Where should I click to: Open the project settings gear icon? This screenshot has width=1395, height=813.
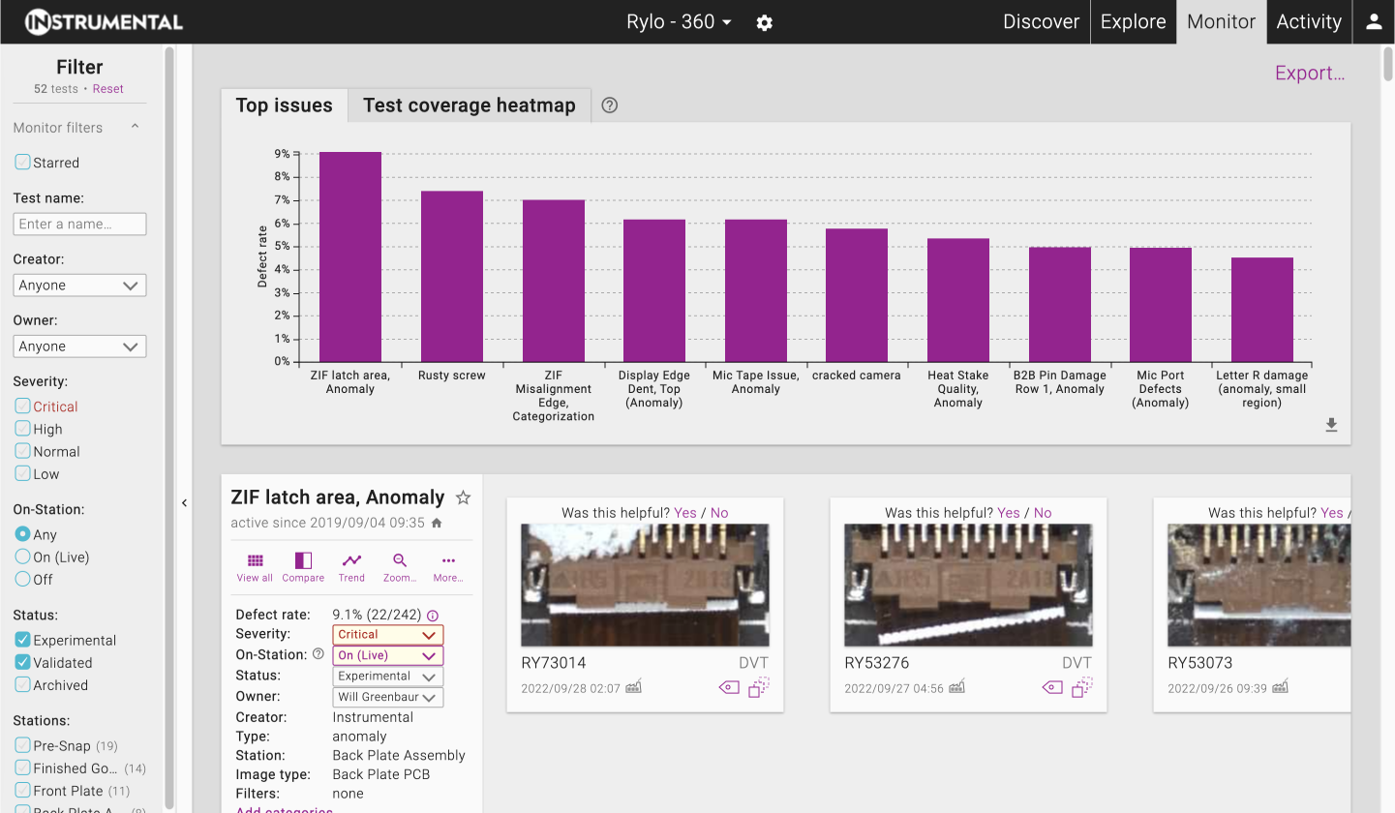pos(764,22)
